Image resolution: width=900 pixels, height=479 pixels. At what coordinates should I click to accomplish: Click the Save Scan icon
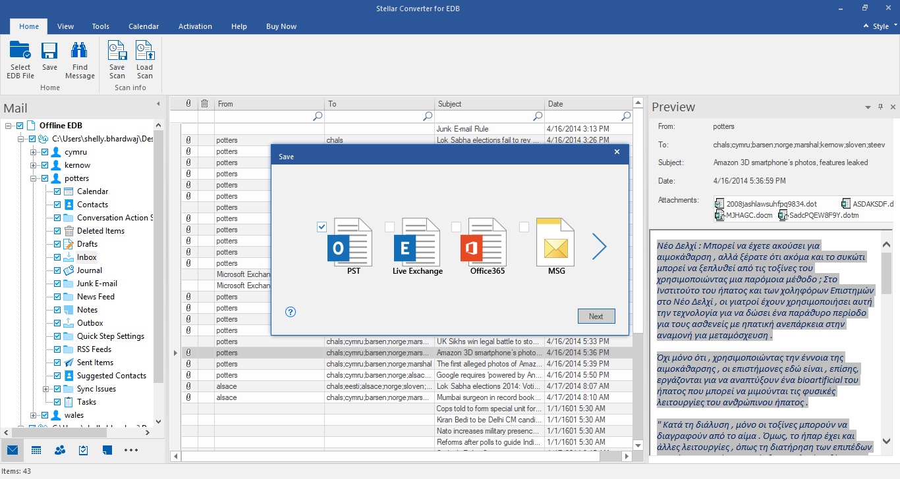tap(117, 51)
